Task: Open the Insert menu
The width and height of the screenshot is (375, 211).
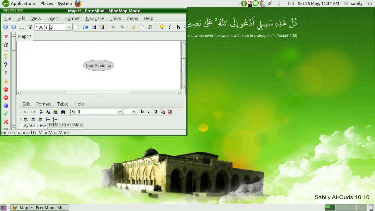Action: pos(53,18)
